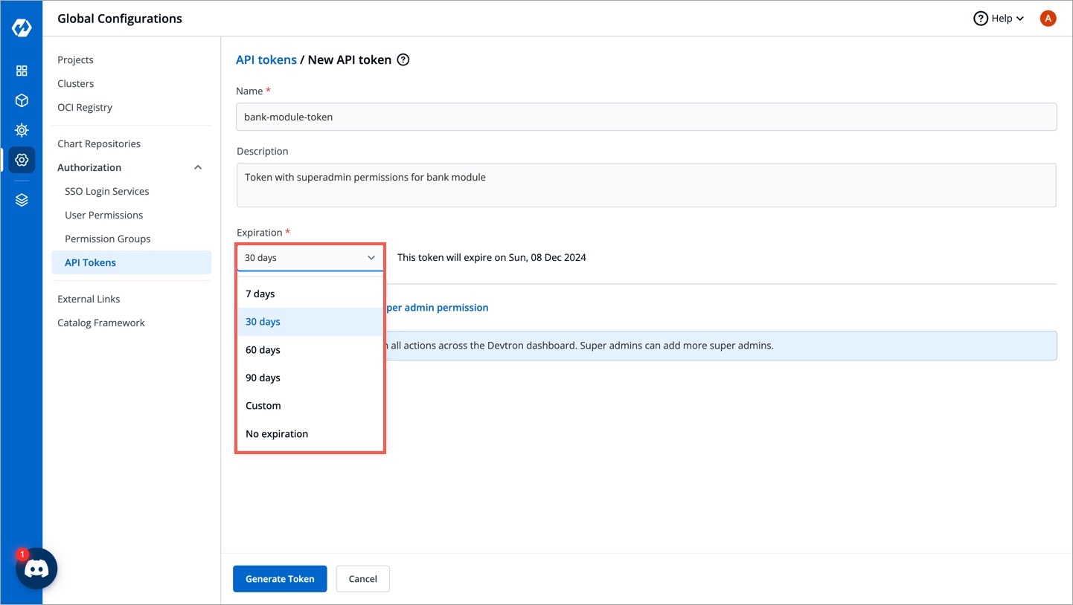Click the stack layers icon in sidebar
The image size is (1073, 605).
tap(22, 200)
